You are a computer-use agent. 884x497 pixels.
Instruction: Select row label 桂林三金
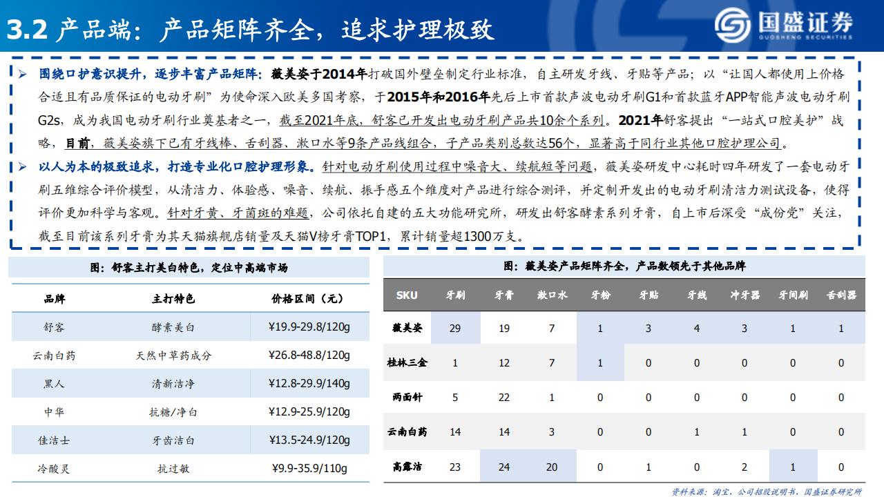407,362
